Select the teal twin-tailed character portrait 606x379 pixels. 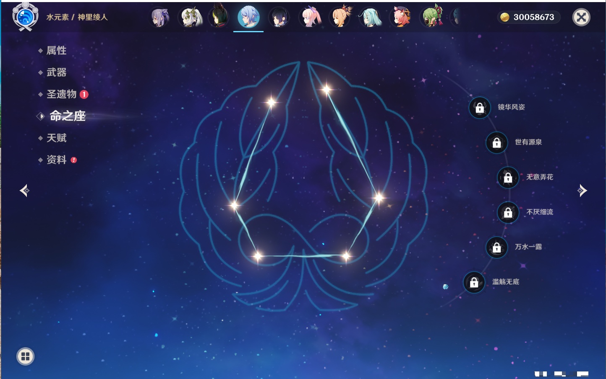click(x=370, y=18)
